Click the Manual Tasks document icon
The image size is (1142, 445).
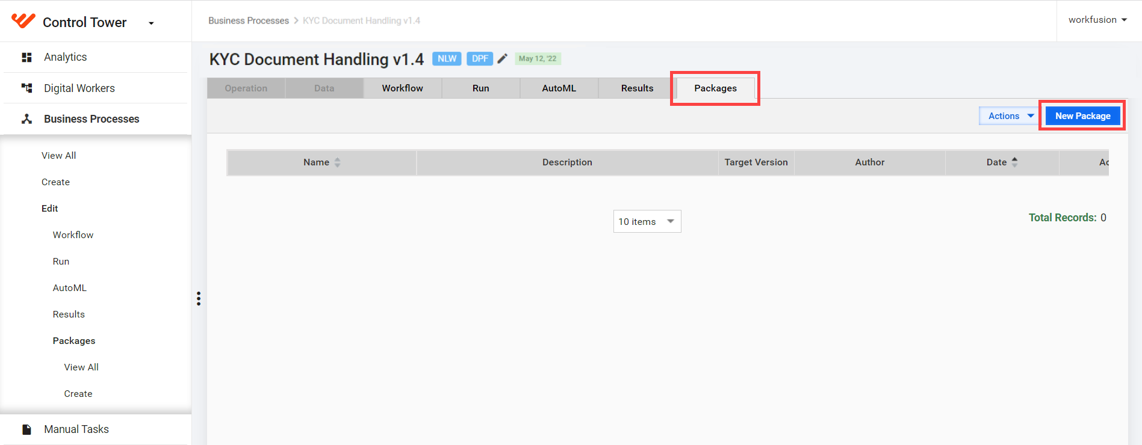click(26, 429)
